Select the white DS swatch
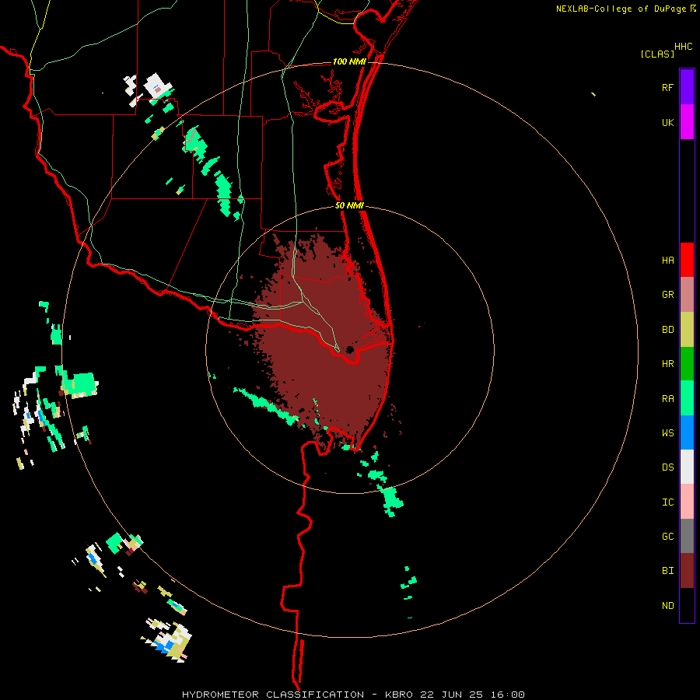The height and width of the screenshot is (700, 700). 687,467
